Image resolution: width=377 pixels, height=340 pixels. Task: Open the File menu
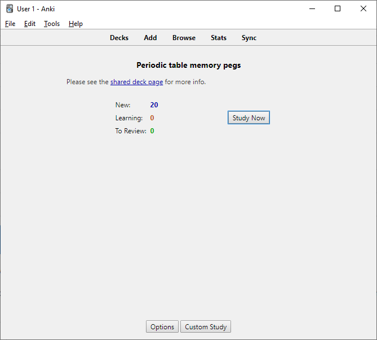[x=10, y=24]
